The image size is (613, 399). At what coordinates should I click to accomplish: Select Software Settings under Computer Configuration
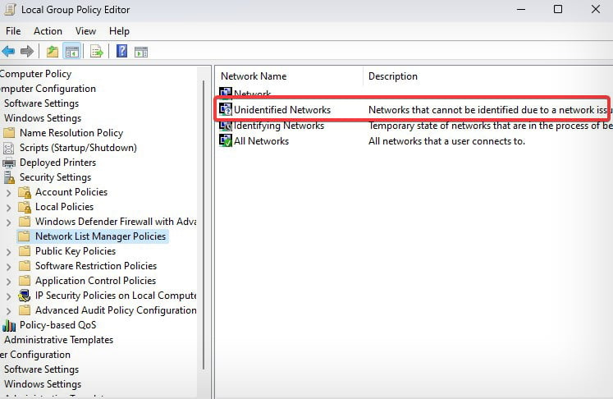pyautogui.click(x=41, y=103)
